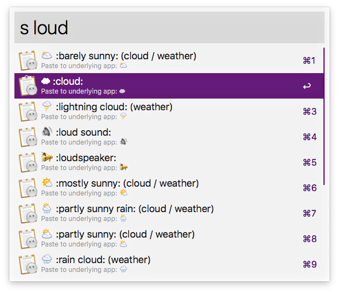The width and height of the screenshot is (339, 293).
Task: Click the purple results scrollbar
Action: click(x=324, y=116)
